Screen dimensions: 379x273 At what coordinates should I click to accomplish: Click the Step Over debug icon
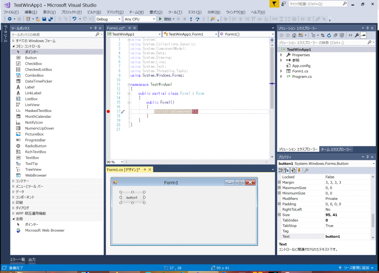point(197,19)
